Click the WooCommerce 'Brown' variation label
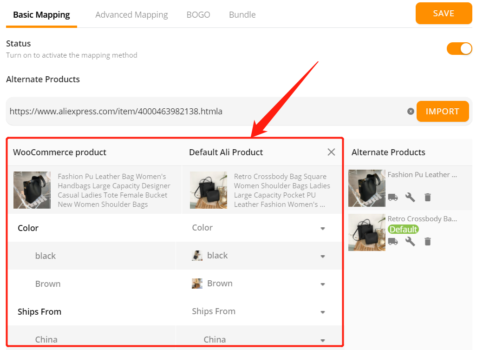This screenshot has height=350, width=483. tap(48, 284)
